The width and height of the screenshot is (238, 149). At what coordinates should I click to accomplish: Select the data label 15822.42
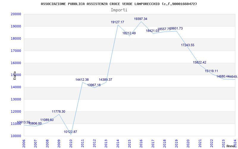200,62
